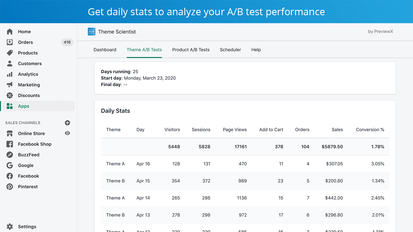This screenshot has height=232, width=413.
Task: Go to the Dashboard tab
Action: (x=105, y=50)
